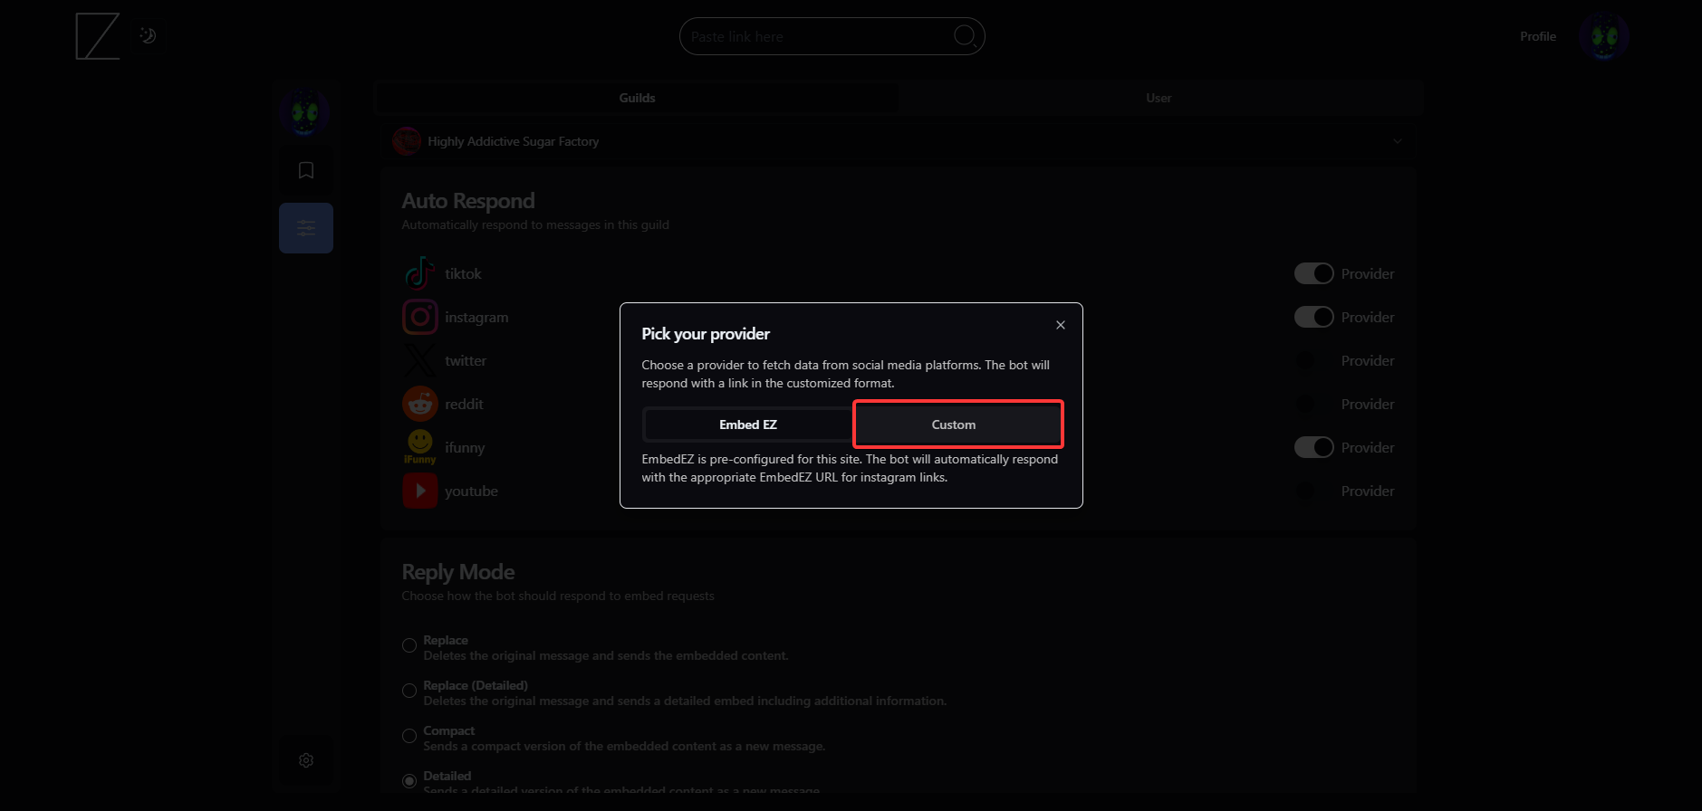Viewport: 1702px width, 811px height.
Task: Switch to the User tab
Action: (x=1159, y=98)
